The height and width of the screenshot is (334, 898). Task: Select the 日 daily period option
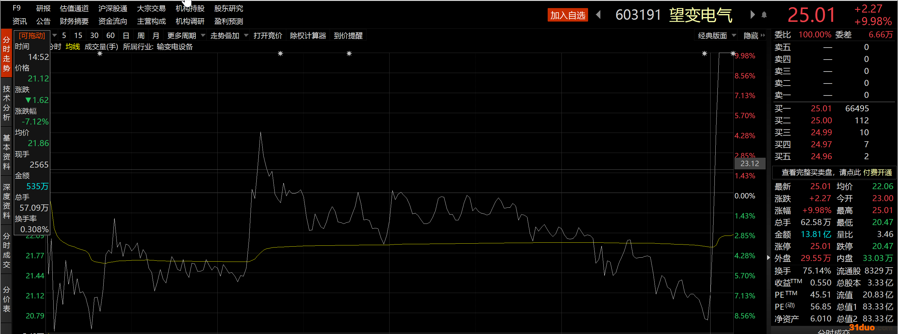[126, 36]
